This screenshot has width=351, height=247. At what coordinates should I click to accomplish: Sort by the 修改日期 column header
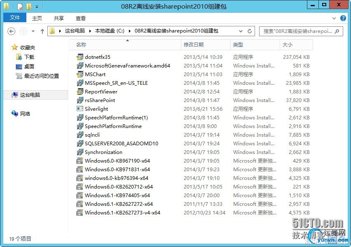click(206, 45)
